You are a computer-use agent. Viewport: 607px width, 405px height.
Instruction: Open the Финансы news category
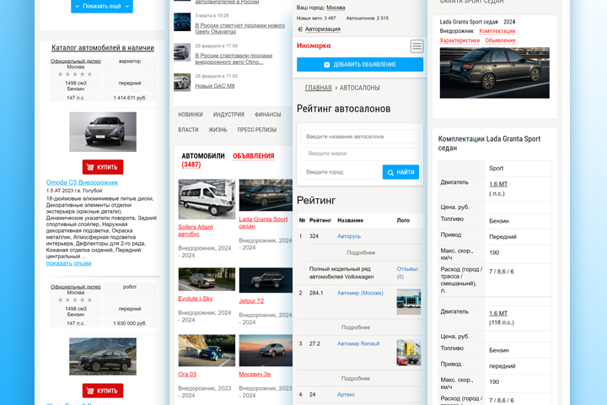tap(267, 115)
